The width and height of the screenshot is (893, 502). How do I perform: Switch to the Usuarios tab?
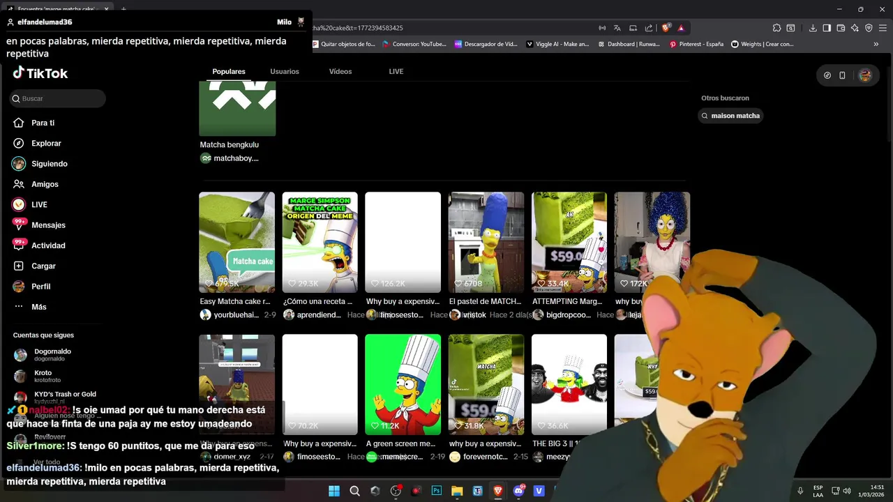coord(285,71)
